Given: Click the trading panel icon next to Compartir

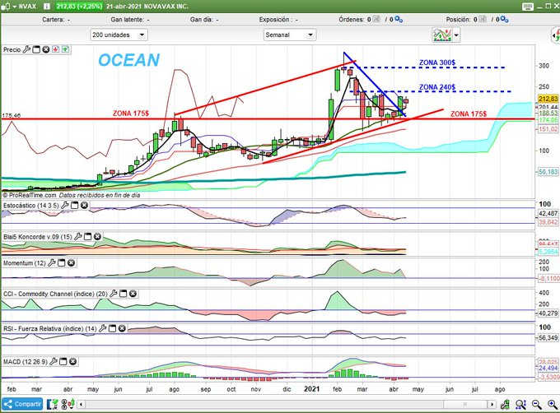Looking at the screenshot, I should [53, 404].
